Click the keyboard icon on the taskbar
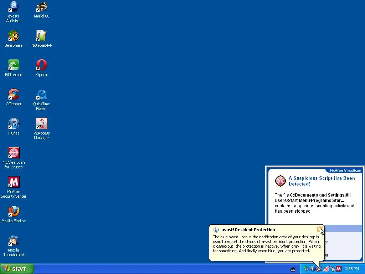Viewport: 365px width, 274px height. [293, 269]
